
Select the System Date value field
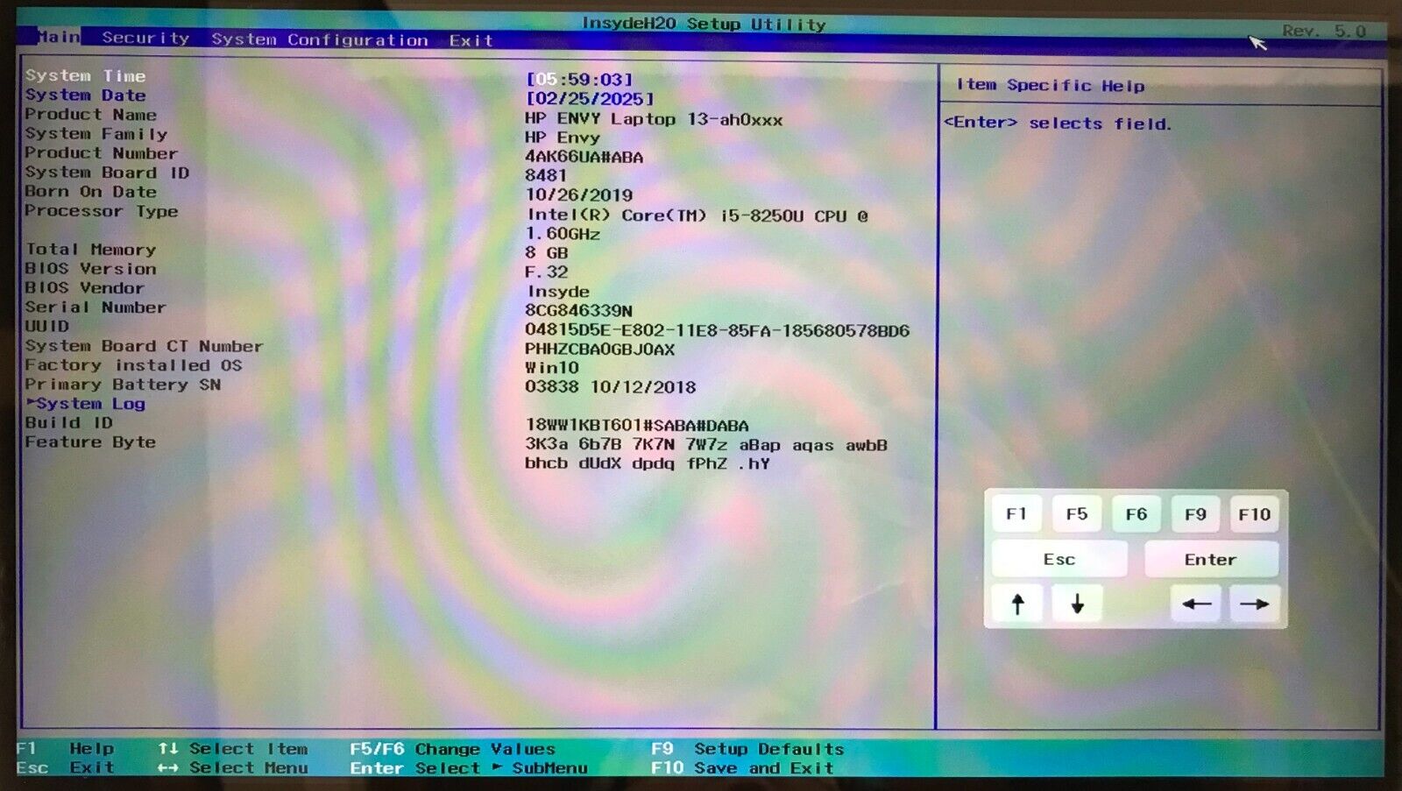[590, 99]
